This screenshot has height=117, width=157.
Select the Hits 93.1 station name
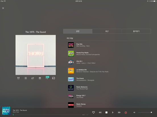79,61
